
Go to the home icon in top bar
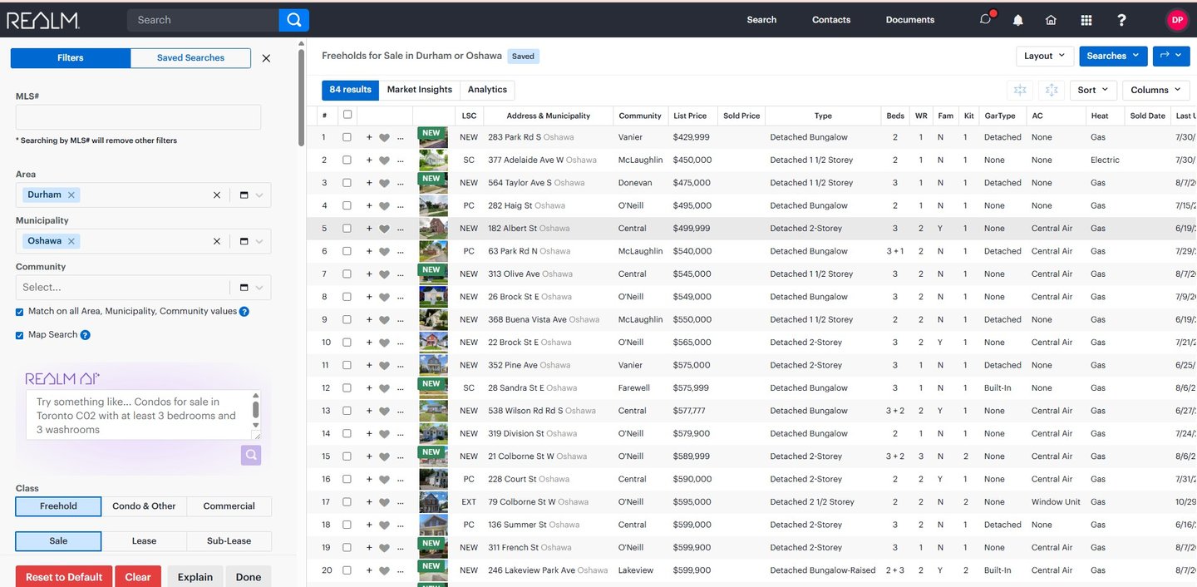[1052, 20]
